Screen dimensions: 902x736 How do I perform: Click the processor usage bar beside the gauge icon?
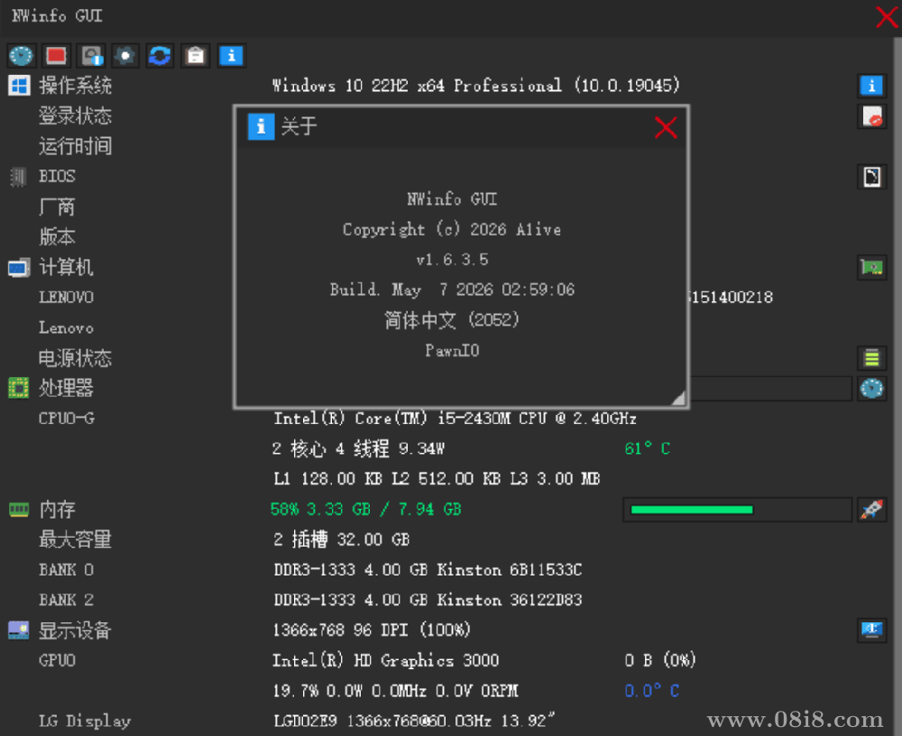[x=771, y=389]
